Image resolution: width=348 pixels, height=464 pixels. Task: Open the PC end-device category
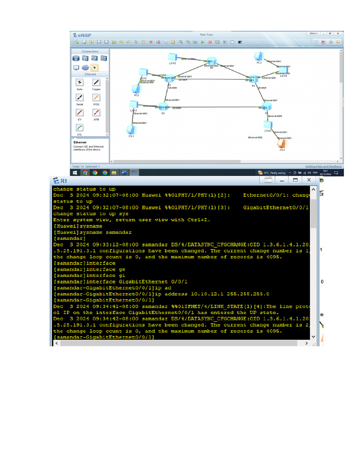pos(76,68)
